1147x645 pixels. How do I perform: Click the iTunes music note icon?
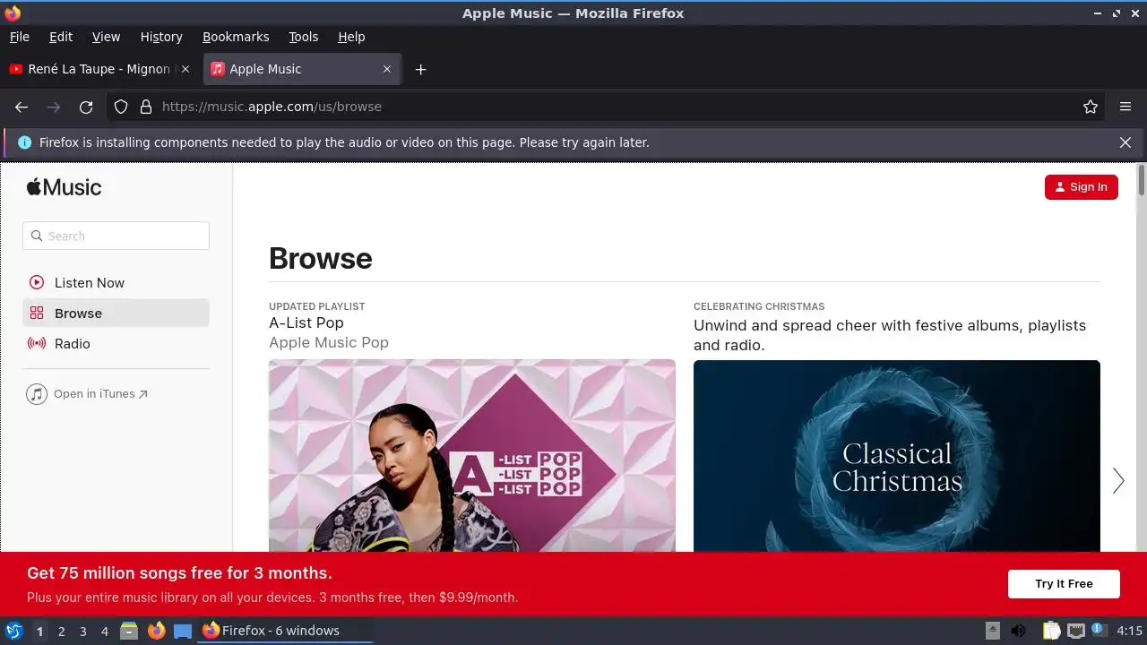coord(37,394)
